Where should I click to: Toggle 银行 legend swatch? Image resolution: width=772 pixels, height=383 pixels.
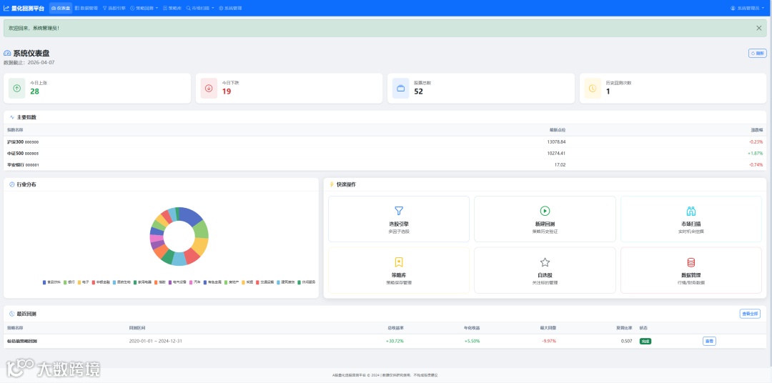(65, 282)
